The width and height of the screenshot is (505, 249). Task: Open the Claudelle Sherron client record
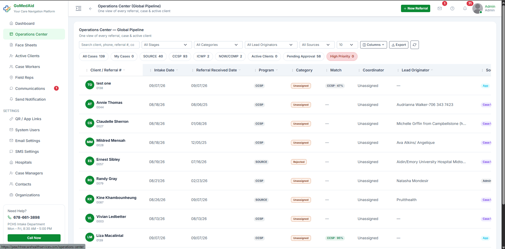(x=112, y=121)
